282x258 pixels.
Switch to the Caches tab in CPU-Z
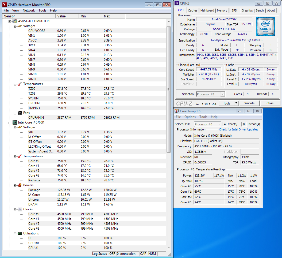[x=193, y=10]
